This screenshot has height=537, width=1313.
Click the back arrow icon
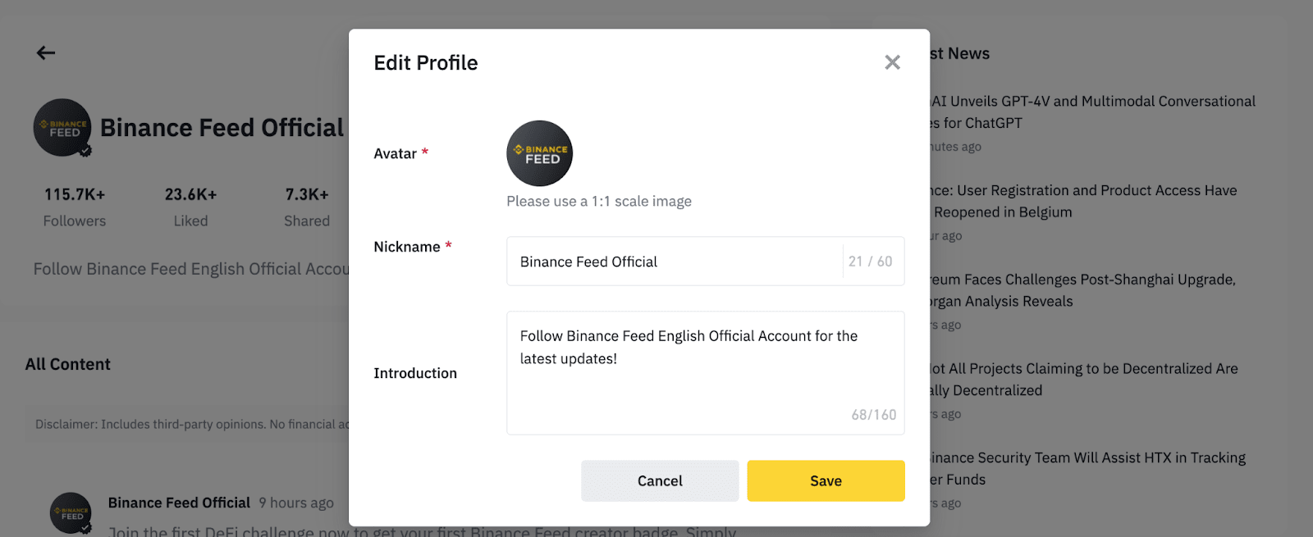tap(46, 53)
